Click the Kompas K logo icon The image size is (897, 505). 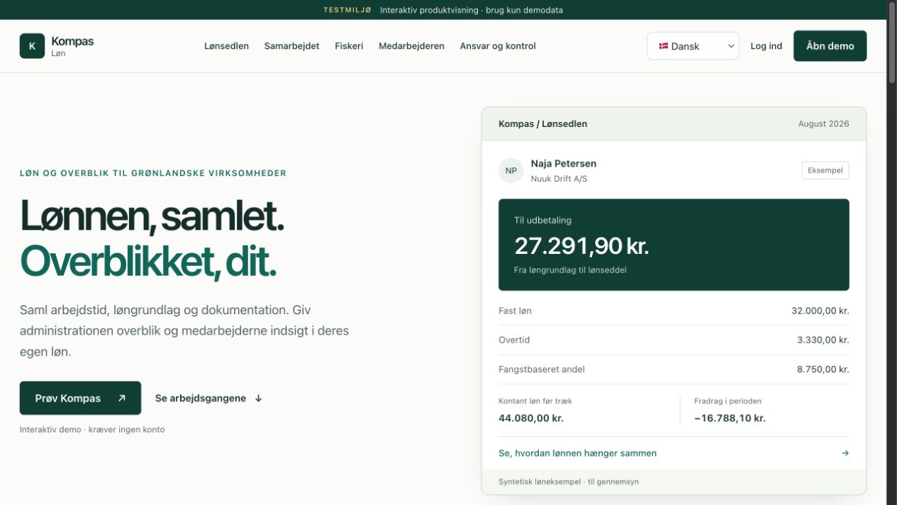[x=32, y=46]
